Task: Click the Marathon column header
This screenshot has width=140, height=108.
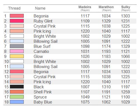Action: coord(106,8)
